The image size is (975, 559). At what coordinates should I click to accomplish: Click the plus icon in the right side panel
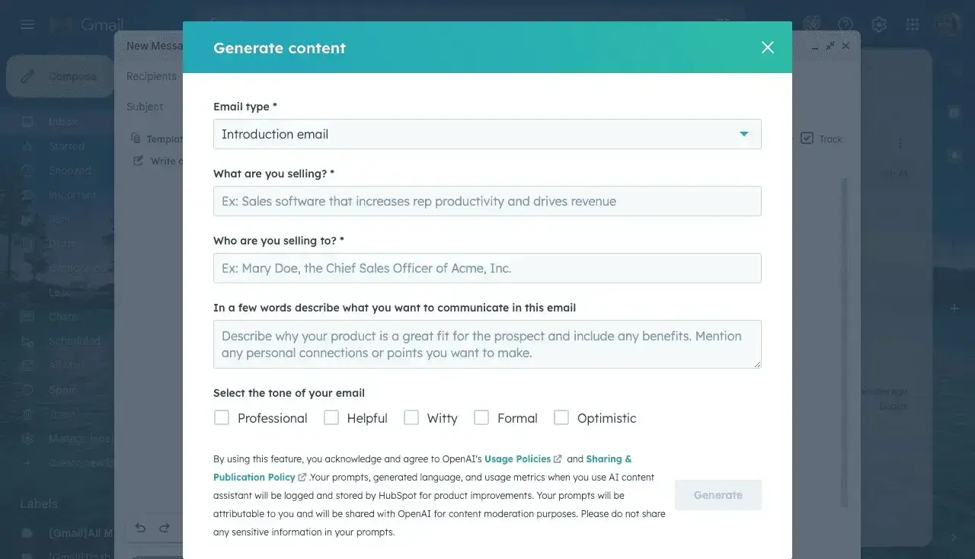pos(954,308)
